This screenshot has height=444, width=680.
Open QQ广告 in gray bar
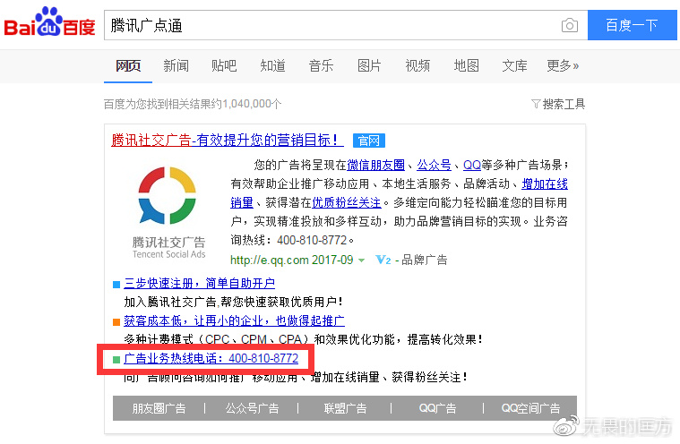(x=437, y=408)
